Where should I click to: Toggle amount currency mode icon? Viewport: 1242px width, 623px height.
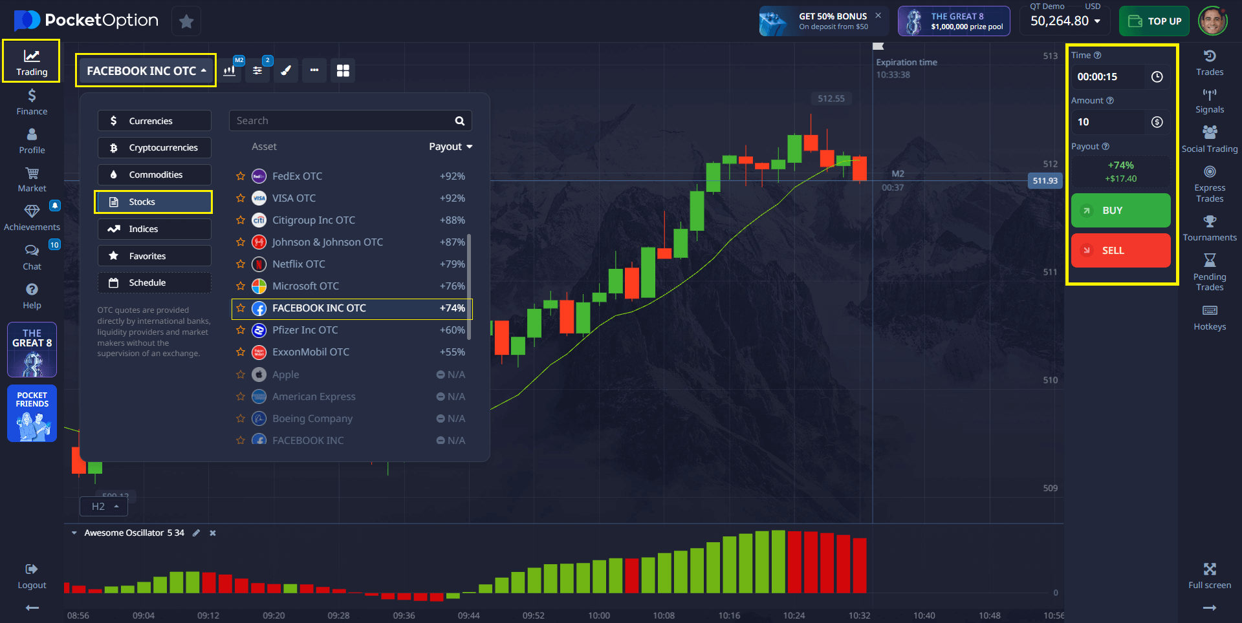(x=1157, y=122)
